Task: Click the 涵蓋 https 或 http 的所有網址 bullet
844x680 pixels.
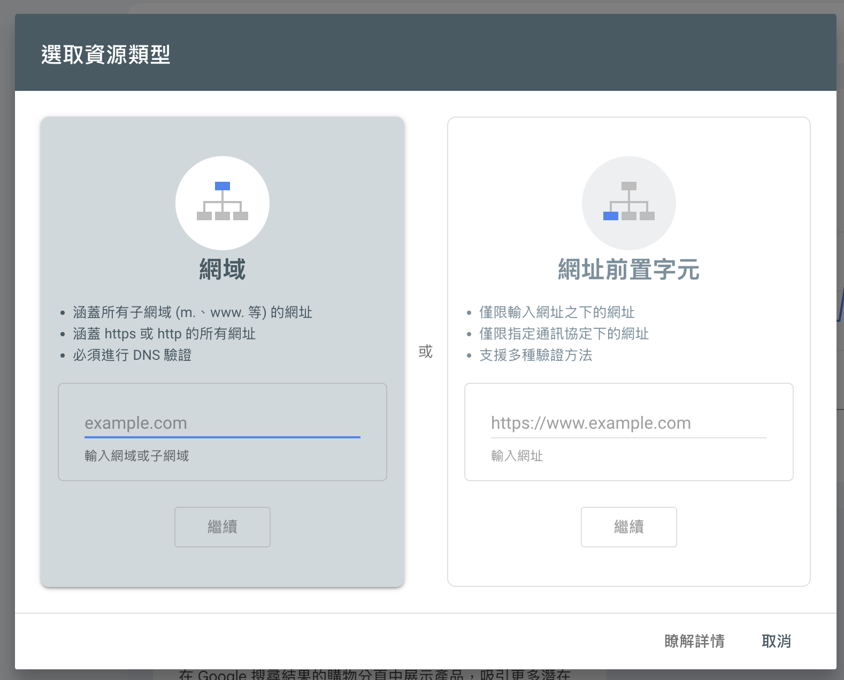Action: click(164, 334)
